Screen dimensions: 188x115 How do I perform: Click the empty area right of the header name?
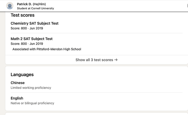pos(123,6)
